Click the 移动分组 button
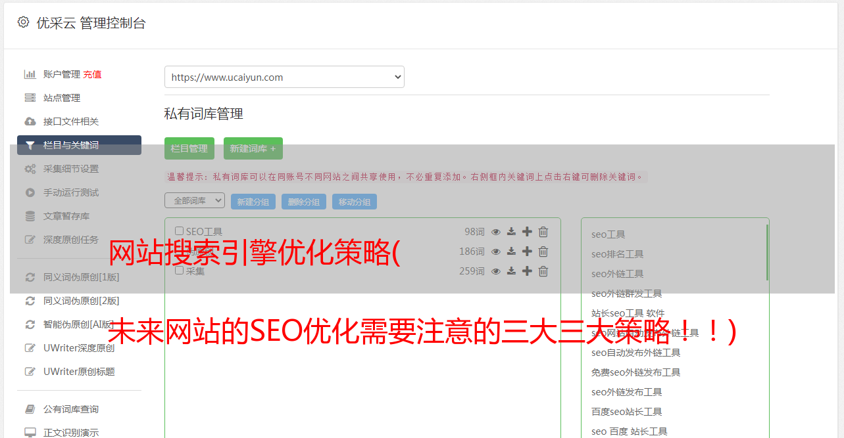844x438 pixels. tap(355, 202)
